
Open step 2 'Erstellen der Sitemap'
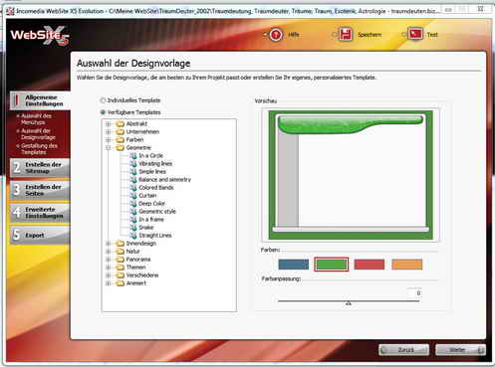[x=40, y=168]
